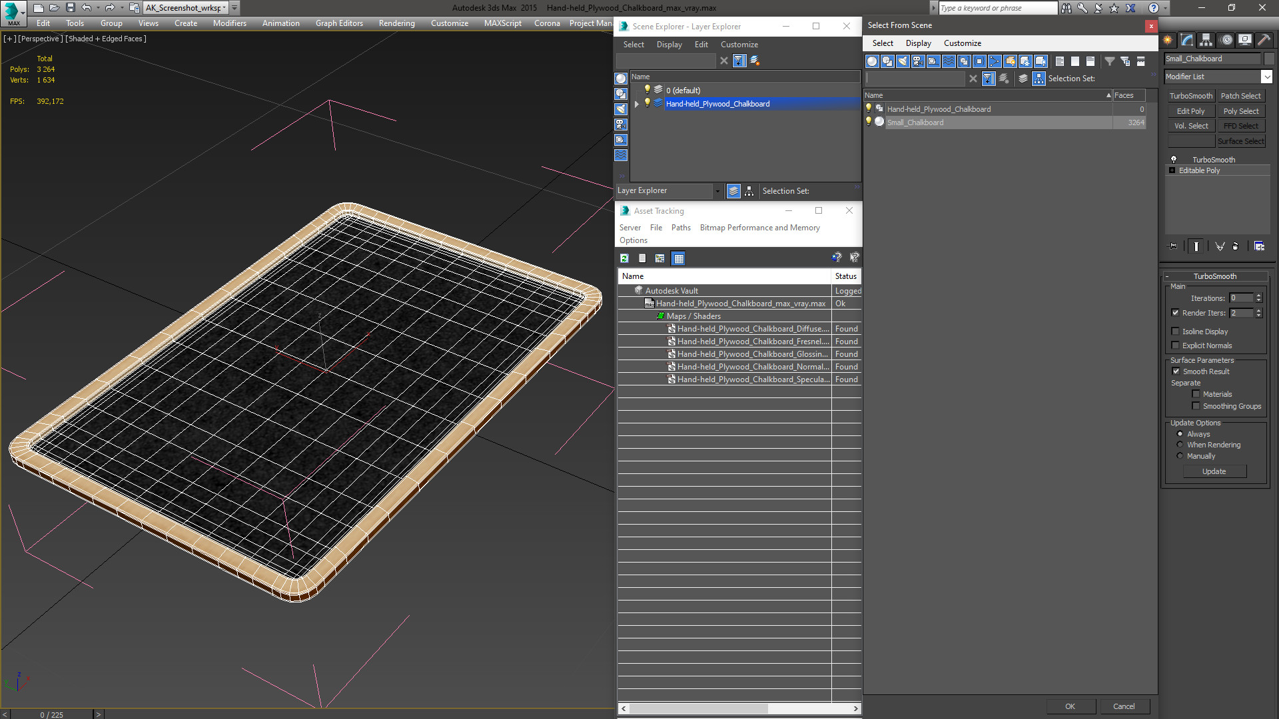Enable Separate by Materials checkbox

tap(1196, 394)
